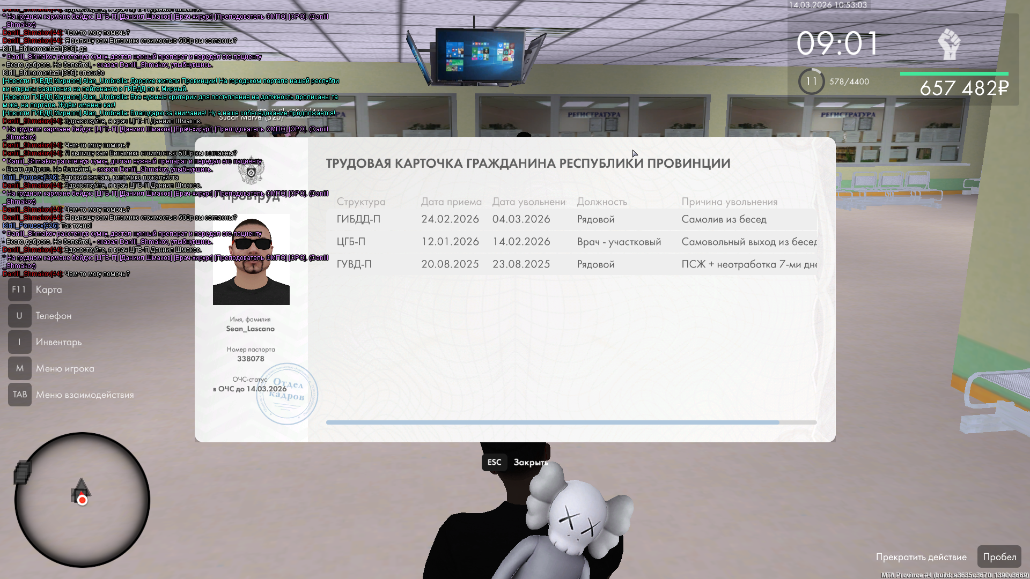Screen dimensions: 1030x579
Task: Click the Причина увольнения column header
Action: 729,202
